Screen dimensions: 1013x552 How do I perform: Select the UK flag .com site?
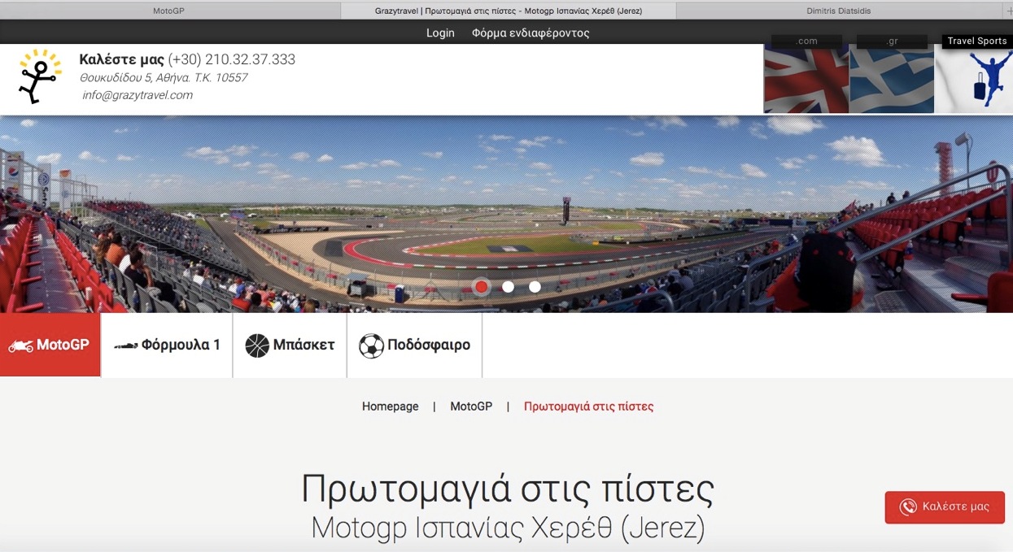pyautogui.click(x=806, y=80)
